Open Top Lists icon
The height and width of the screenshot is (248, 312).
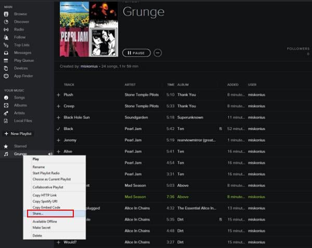tap(6, 45)
